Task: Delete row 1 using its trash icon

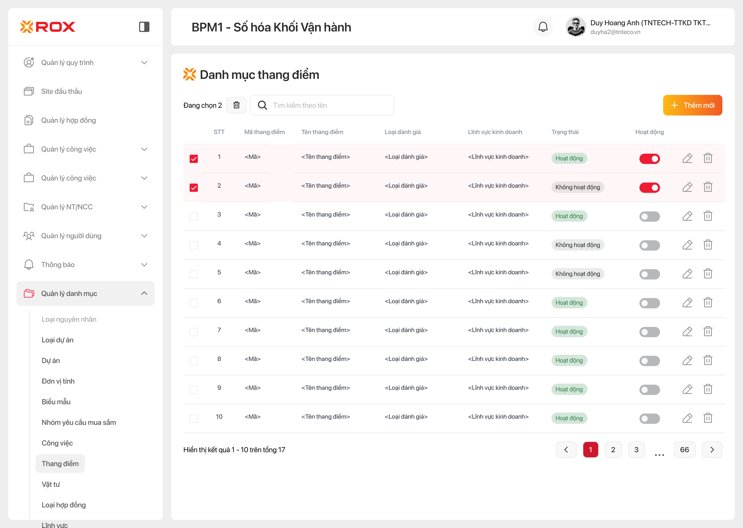Action: [708, 158]
